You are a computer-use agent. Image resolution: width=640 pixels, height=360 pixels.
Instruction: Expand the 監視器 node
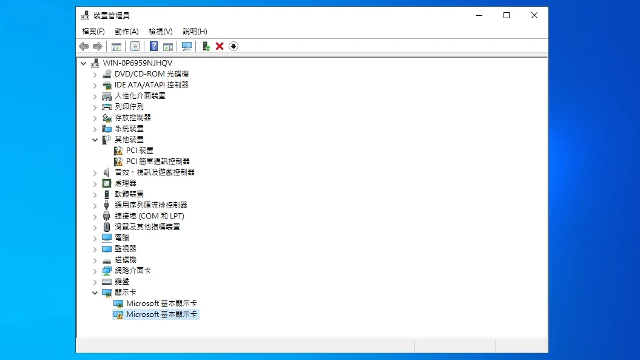click(95, 250)
